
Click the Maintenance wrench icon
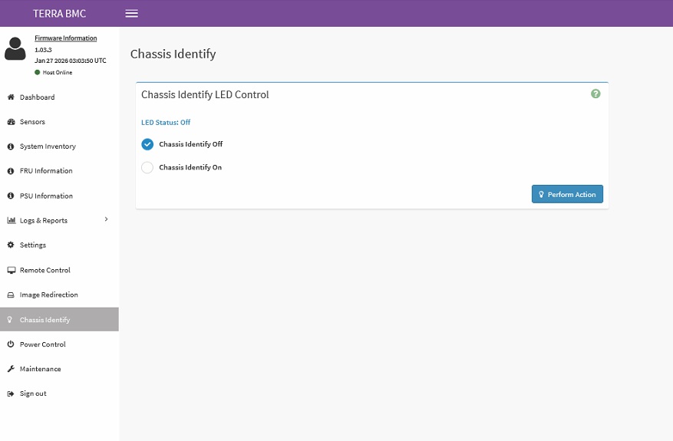pyautogui.click(x=11, y=368)
